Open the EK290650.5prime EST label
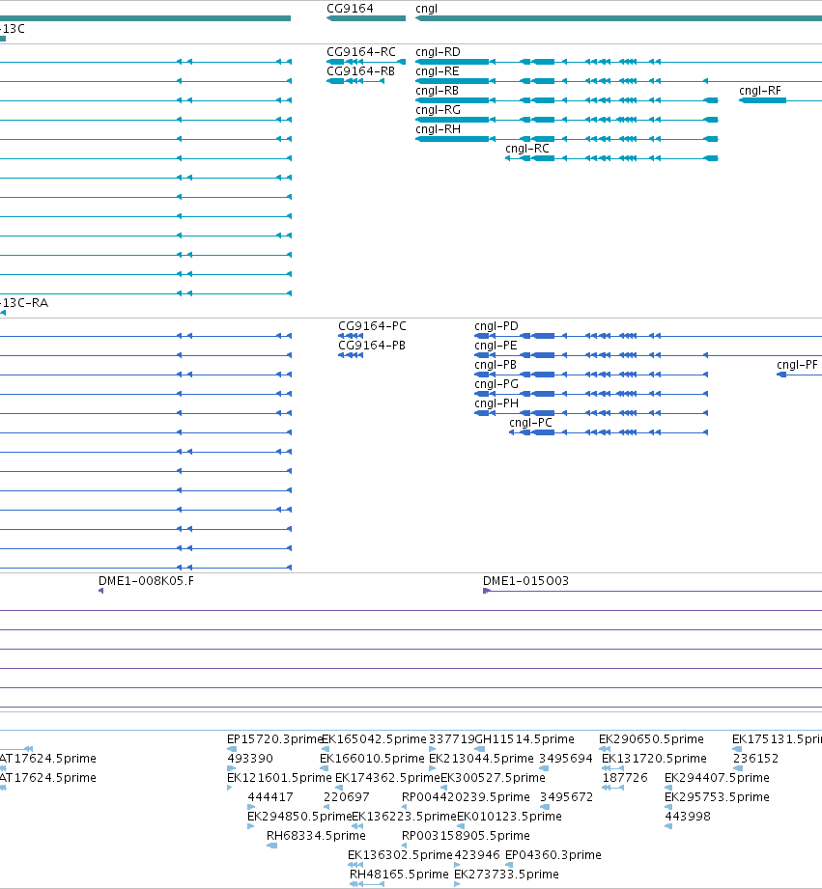 click(651, 738)
